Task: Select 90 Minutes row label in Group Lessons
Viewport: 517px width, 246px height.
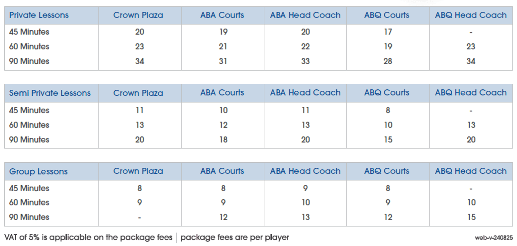Action: [x=29, y=217]
